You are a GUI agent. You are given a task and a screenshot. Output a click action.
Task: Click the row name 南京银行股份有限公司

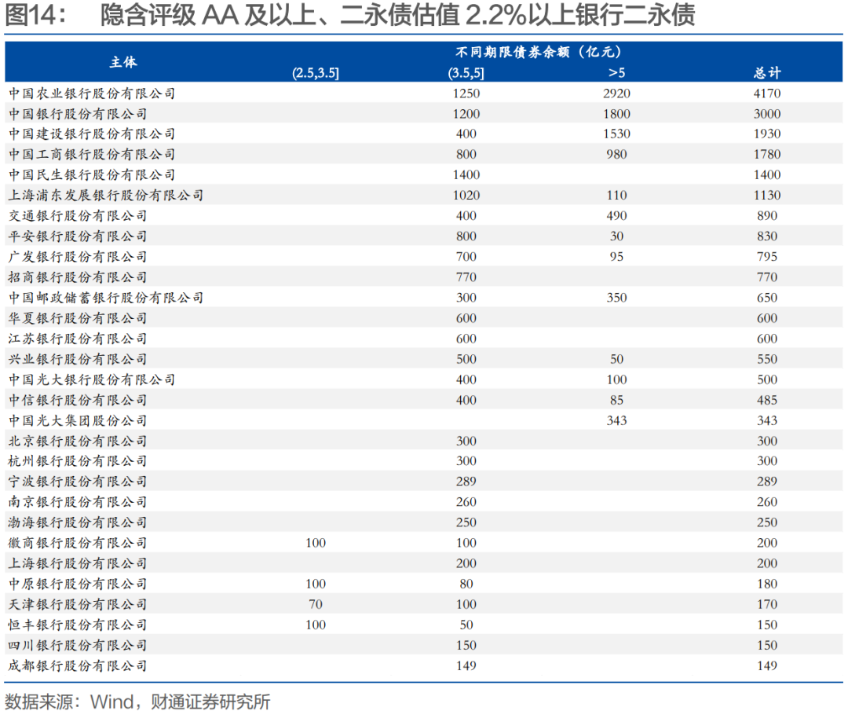tap(78, 502)
